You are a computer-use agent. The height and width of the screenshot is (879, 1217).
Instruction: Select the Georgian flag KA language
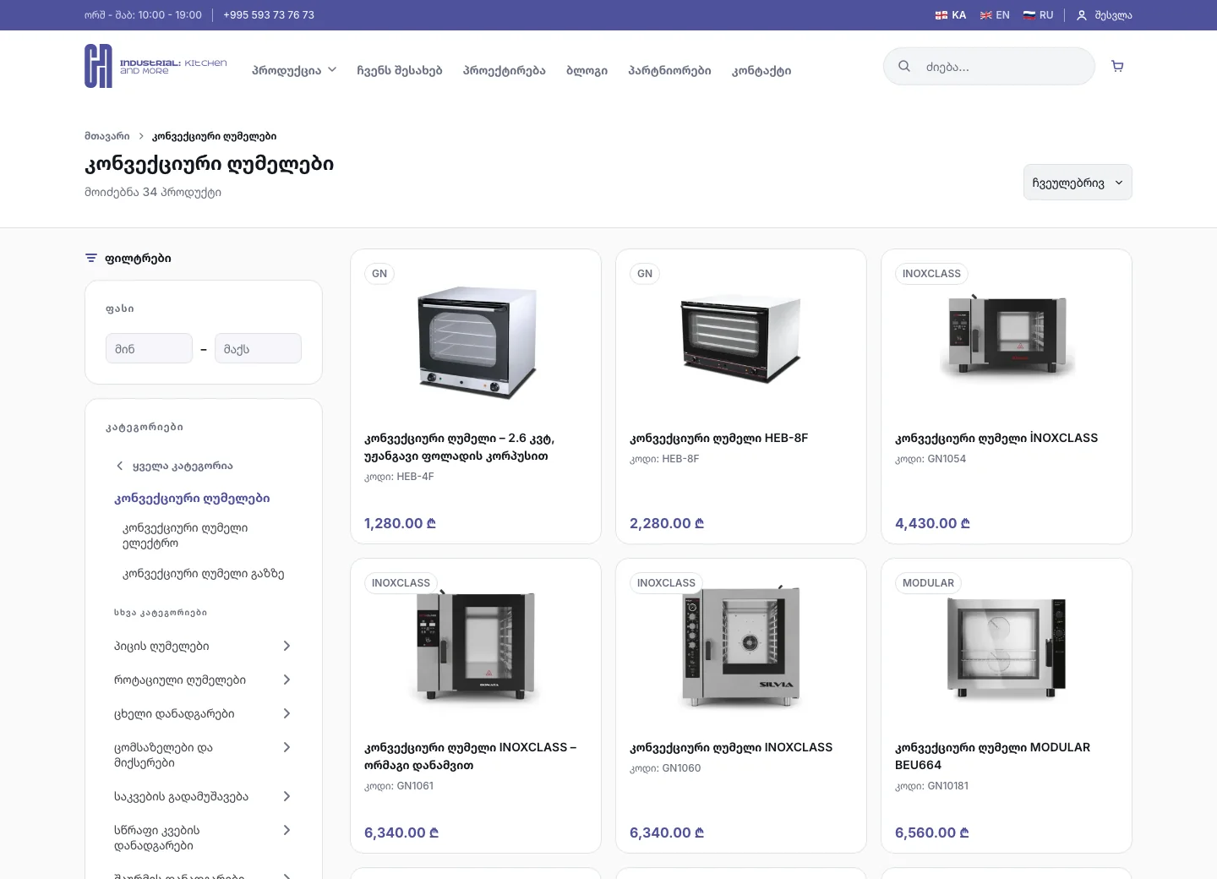951,15
